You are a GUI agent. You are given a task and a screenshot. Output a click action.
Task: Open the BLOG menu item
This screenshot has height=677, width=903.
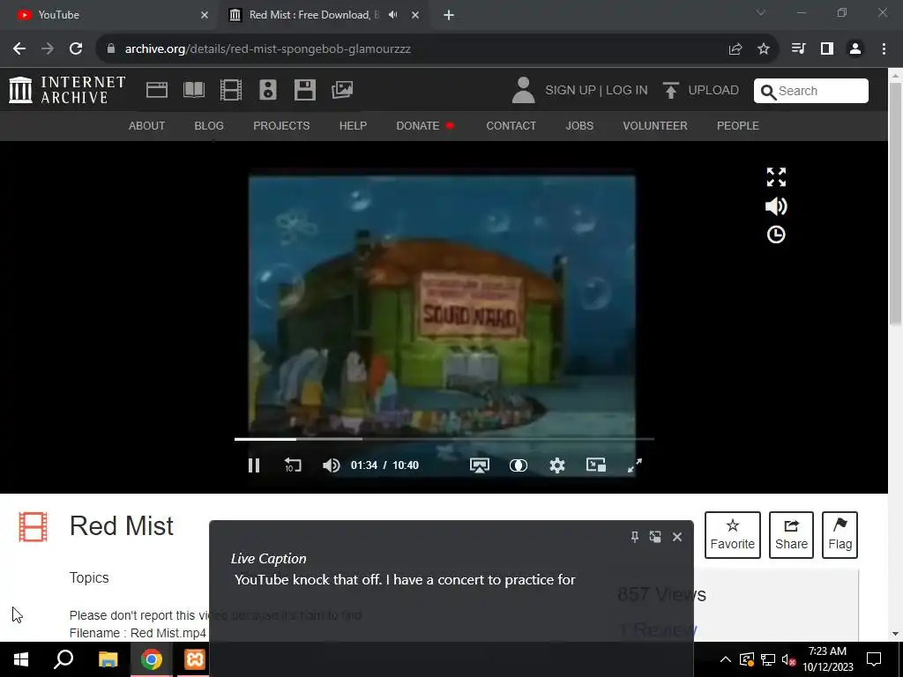click(x=209, y=125)
